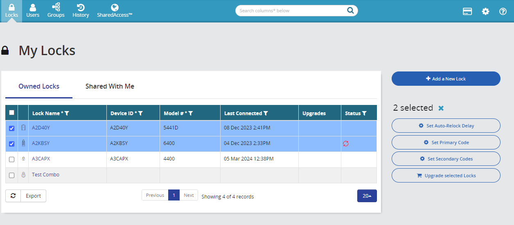Image resolution: width=514 pixels, height=225 pixels.
Task: Click Add a New Lock button
Action: coord(446,79)
